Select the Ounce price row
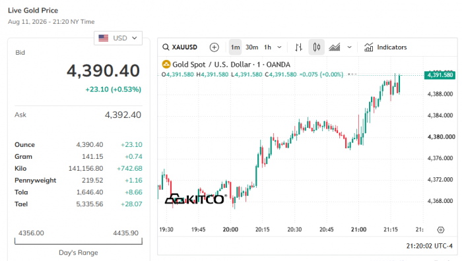 [x=79, y=144]
